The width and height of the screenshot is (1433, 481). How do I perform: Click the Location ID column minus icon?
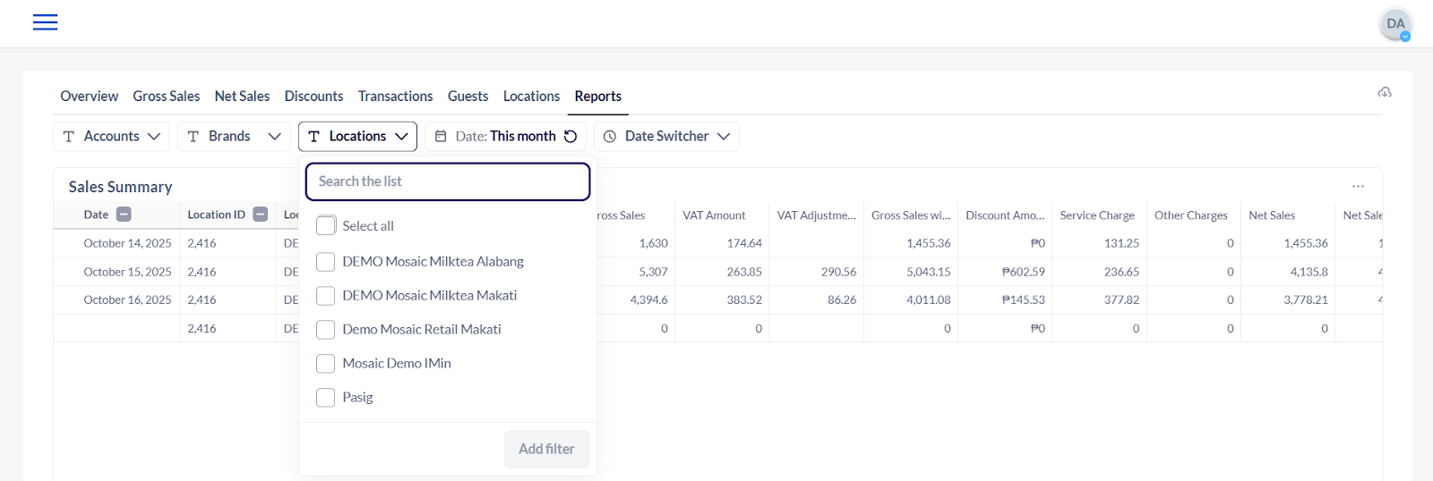[261, 215]
